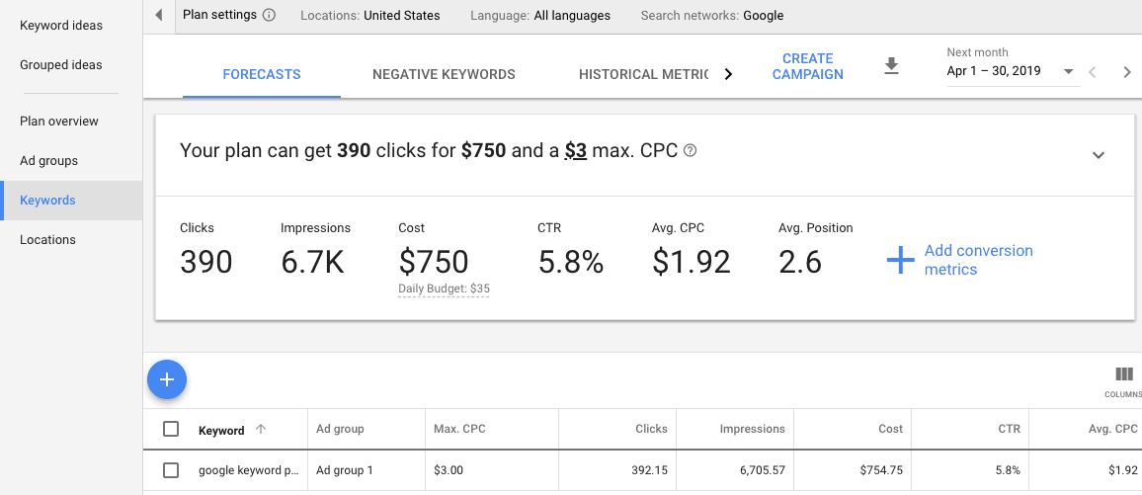Open Grouped ideas in the sidebar
This screenshot has width=1142, height=495.
(x=61, y=65)
